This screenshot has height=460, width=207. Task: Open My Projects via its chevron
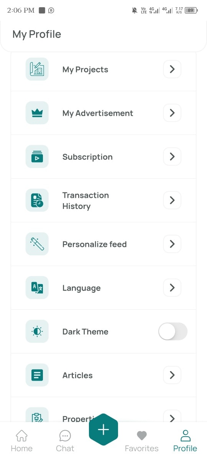(x=172, y=69)
